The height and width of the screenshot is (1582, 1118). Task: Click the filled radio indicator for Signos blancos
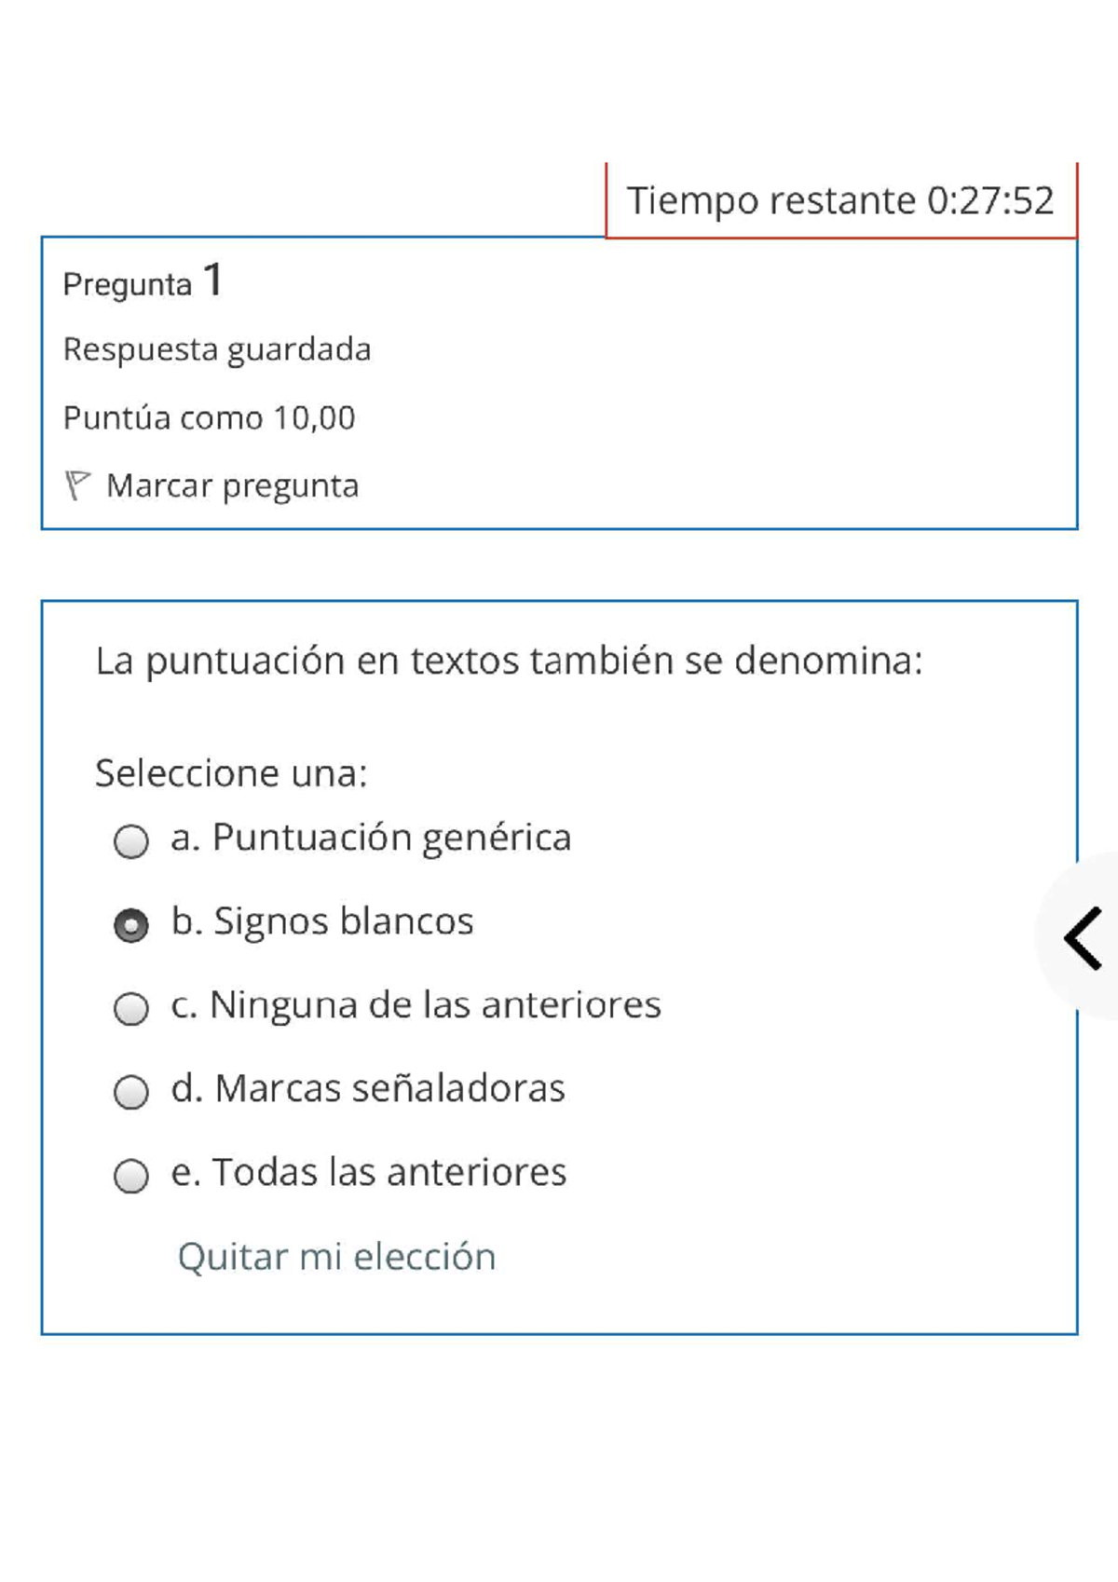[x=132, y=922]
